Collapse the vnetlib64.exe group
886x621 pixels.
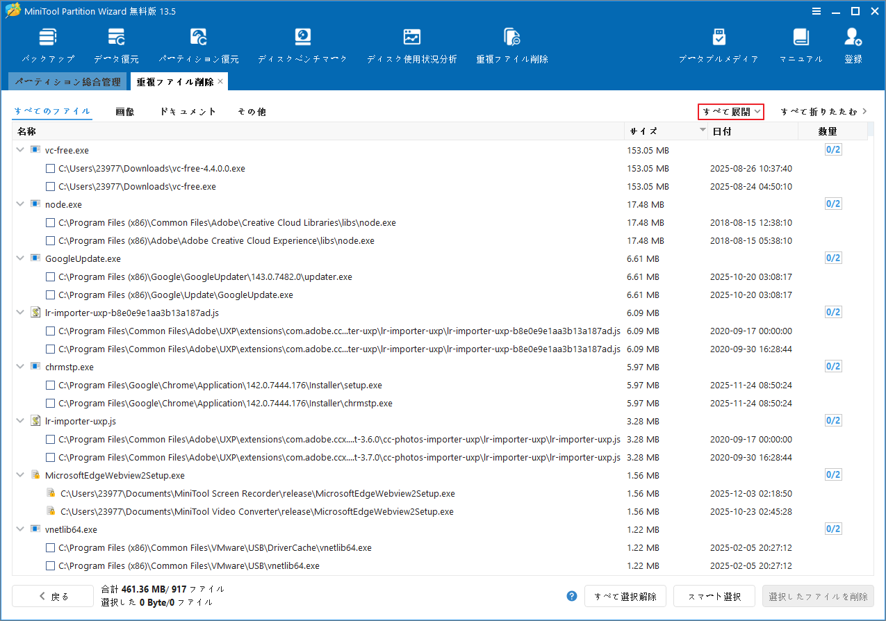click(x=19, y=529)
